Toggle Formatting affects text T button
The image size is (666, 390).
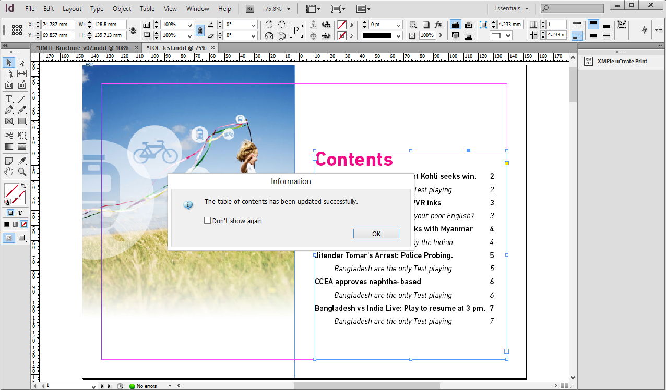(x=20, y=213)
